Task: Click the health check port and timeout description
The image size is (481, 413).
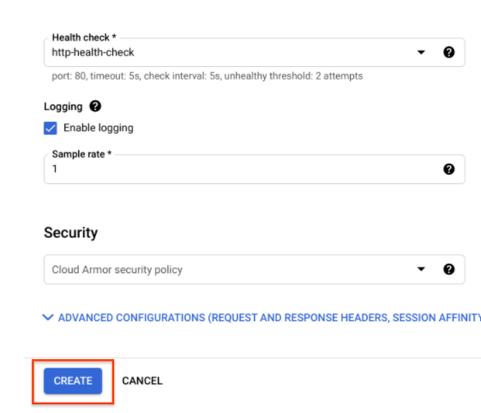Action: click(x=207, y=75)
